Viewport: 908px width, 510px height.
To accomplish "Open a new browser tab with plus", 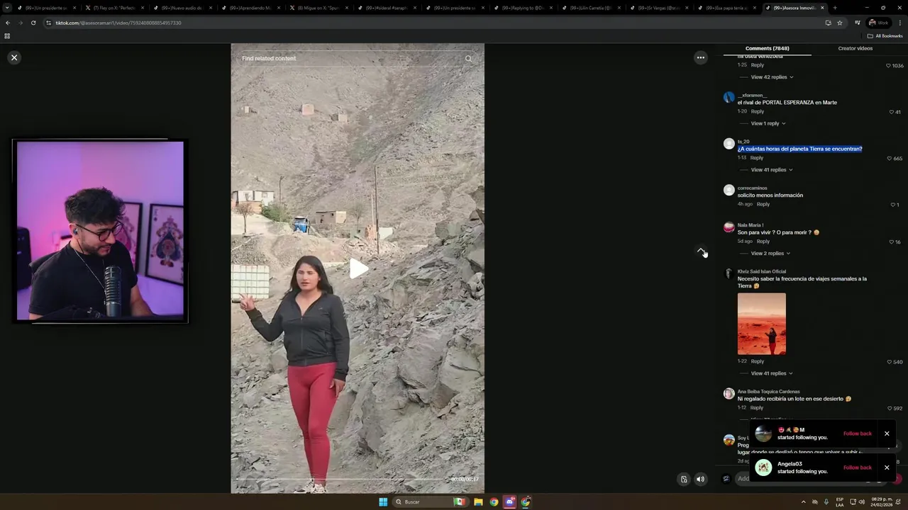I will pyautogui.click(x=834, y=8).
